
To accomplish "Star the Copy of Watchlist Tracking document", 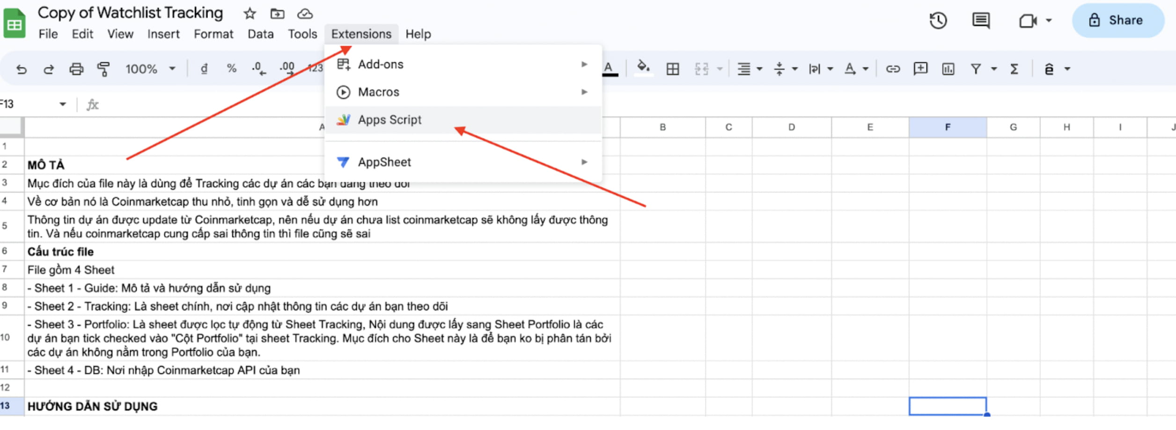I will tap(250, 14).
